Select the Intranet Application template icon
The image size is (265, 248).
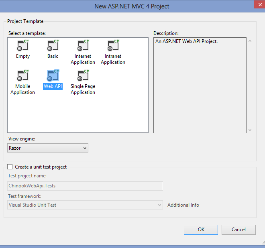tap(113, 45)
